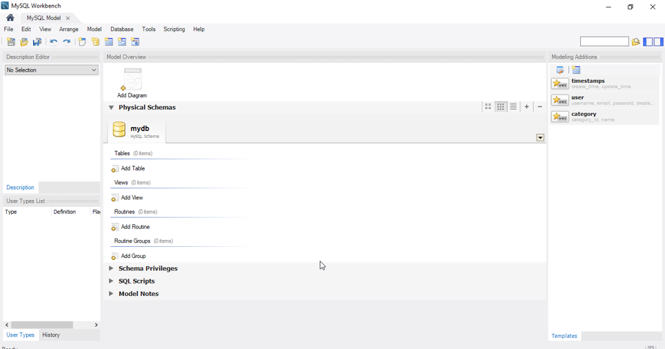Expand the SQL Scripts section
The width and height of the screenshot is (665, 349).
[111, 281]
